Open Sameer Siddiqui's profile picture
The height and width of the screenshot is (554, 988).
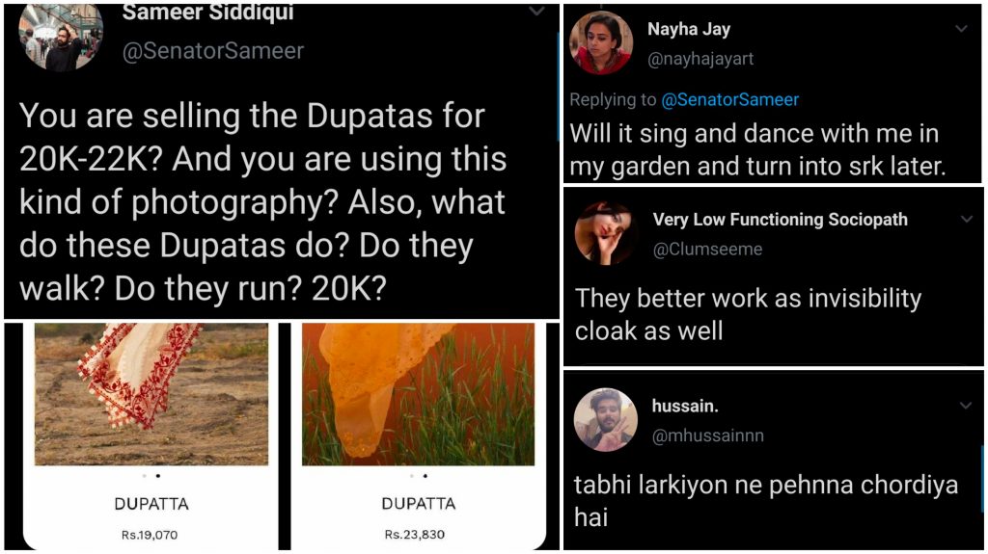(61, 40)
